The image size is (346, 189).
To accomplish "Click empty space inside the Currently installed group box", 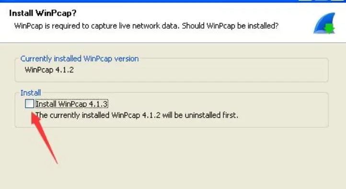I will [x=198, y=70].
